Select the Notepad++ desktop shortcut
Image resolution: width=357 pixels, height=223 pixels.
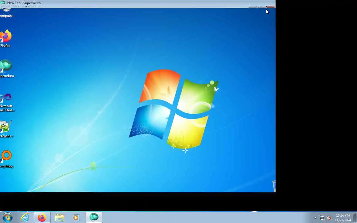coord(6,129)
